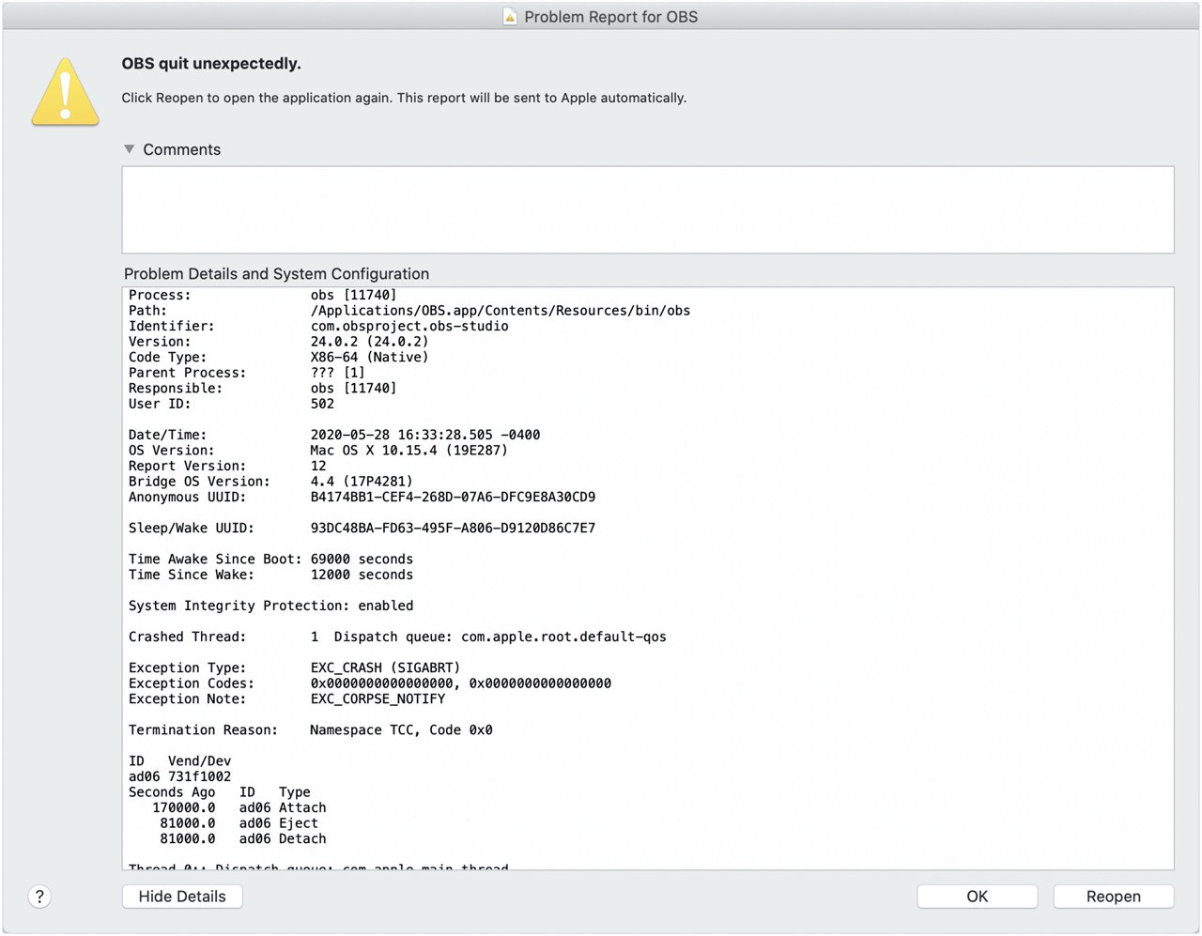Viewport: 1202px width, 936px height.
Task: Click the 'OBS quit unexpectedly.' heading
Action: [211, 64]
